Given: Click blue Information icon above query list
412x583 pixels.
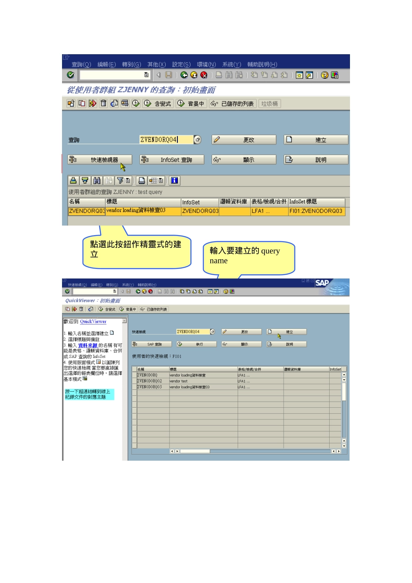Looking at the screenshot, I should (175, 180).
